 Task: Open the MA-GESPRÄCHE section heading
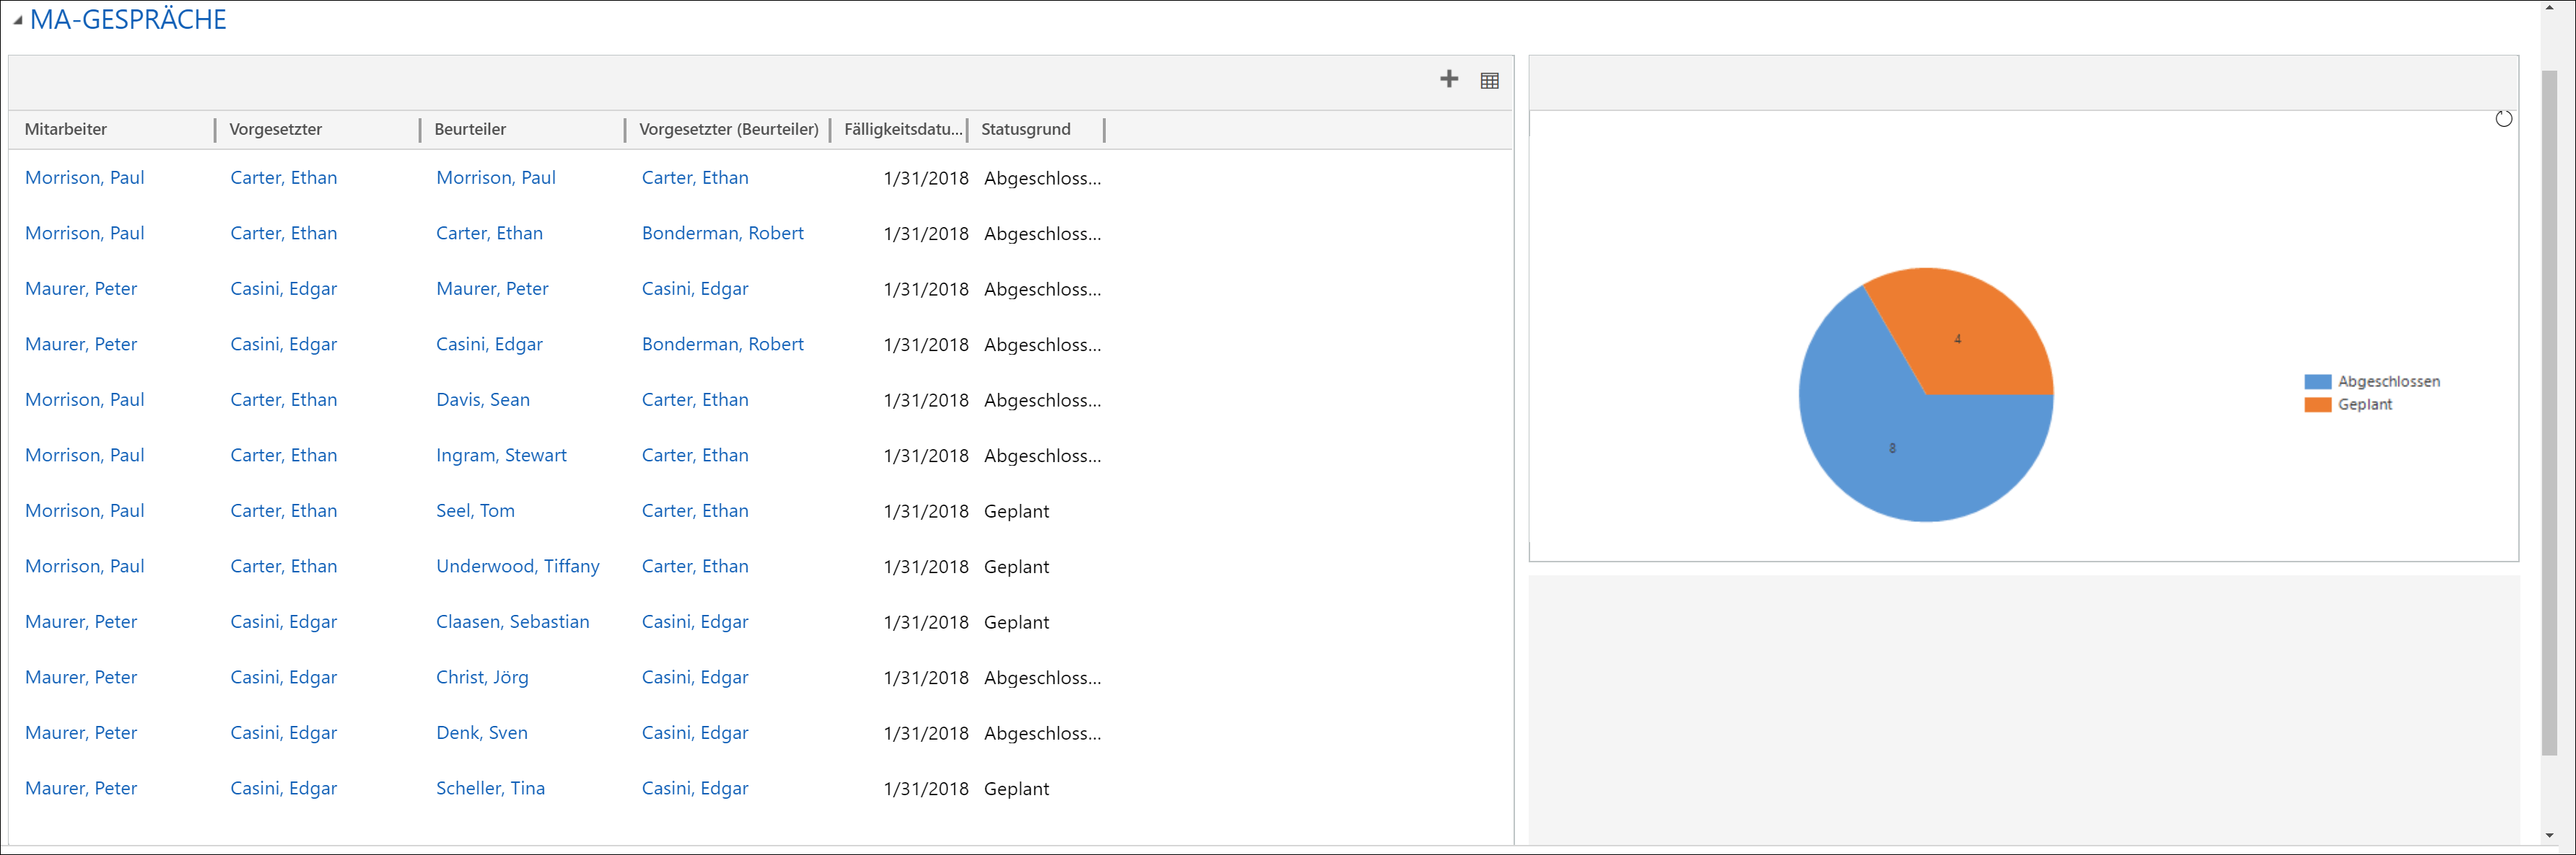[x=128, y=19]
